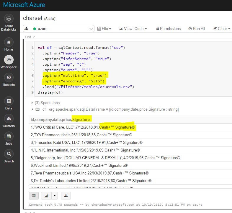Screen dimensions: 232x213
Task: Open Search magnifier in sidebar
Action: (x=9, y=154)
